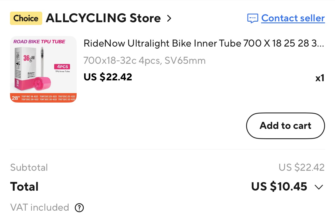Open the VAT question mark help icon
Viewport: 335px width, 222px height.
tap(79, 208)
